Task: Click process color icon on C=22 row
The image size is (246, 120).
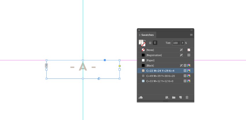Action: (185, 71)
